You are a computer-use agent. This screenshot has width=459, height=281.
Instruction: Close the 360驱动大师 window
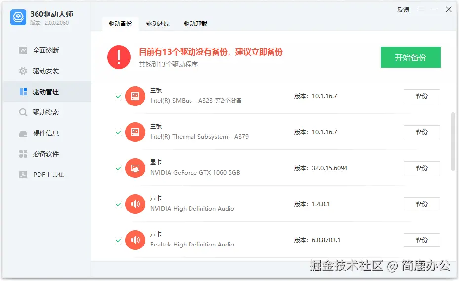pyautogui.click(x=449, y=9)
